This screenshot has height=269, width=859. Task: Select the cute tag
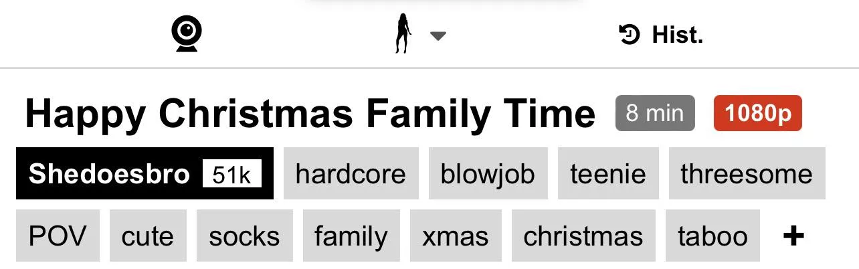point(148,236)
